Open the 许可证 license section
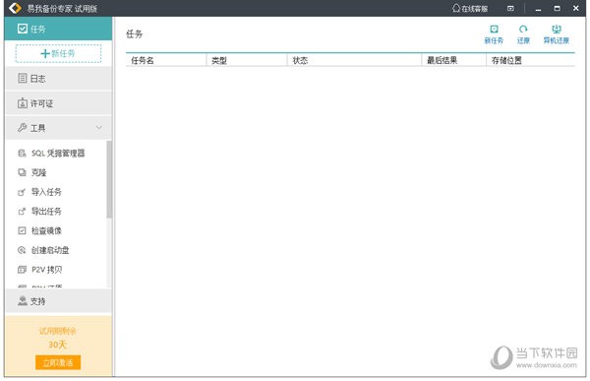 [x=58, y=103]
